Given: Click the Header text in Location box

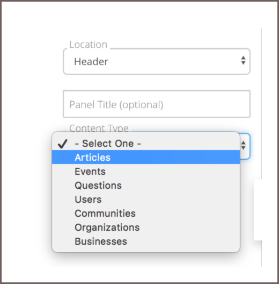Looking at the screenshot, I should (x=91, y=61).
